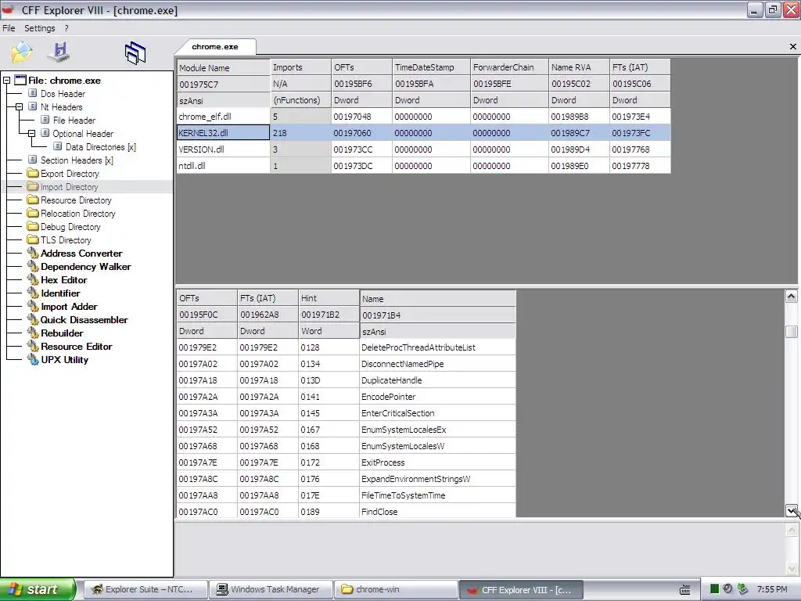Click the Identifier tool icon
The height and width of the screenshot is (601, 801).
click(33, 293)
